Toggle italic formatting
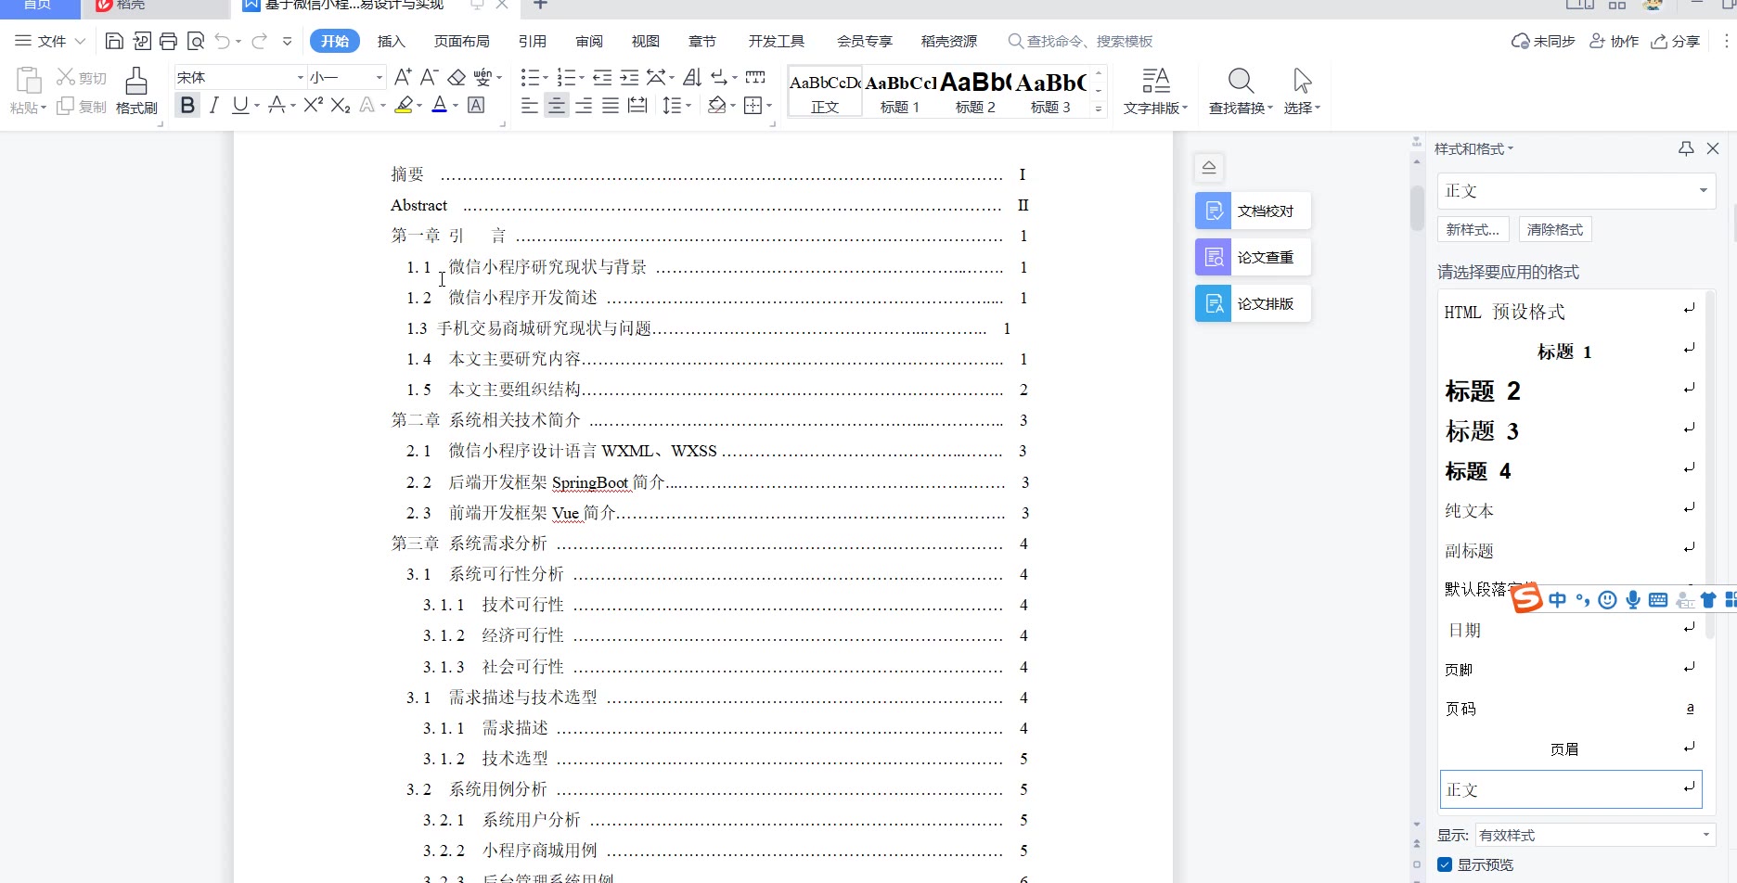This screenshot has width=1737, height=883. (x=214, y=105)
